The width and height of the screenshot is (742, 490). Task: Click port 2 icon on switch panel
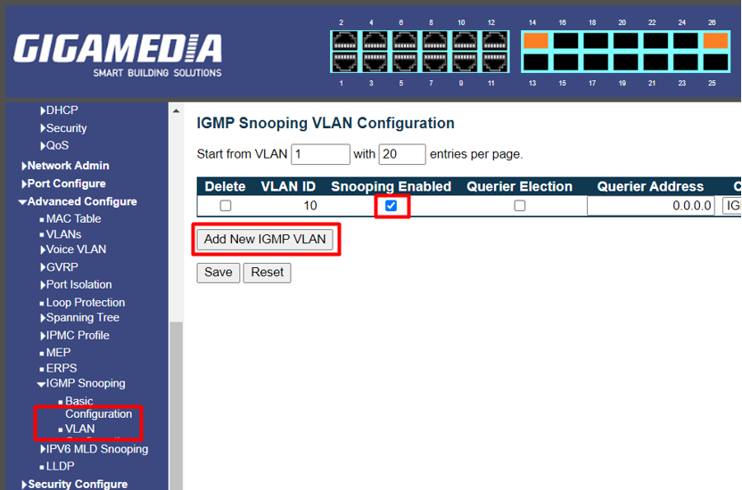(x=345, y=41)
